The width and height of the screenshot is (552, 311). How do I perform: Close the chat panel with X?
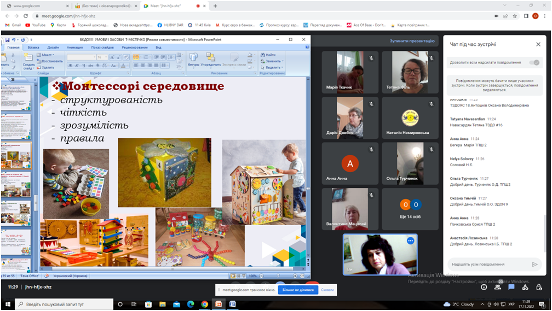tap(538, 44)
